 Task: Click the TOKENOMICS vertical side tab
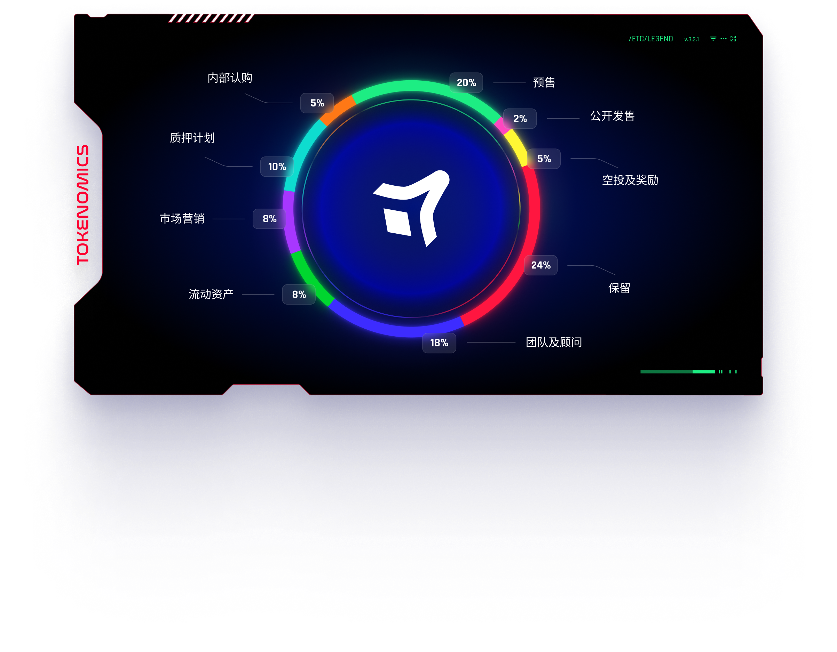point(82,204)
